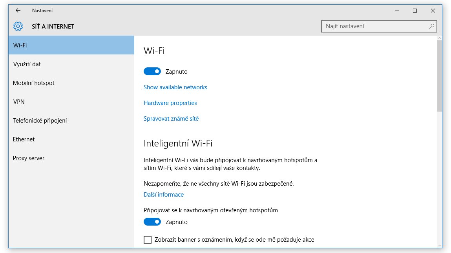Image resolution: width=451 pixels, height=253 pixels.
Task: Open the Využití dat section
Action: coord(71,64)
